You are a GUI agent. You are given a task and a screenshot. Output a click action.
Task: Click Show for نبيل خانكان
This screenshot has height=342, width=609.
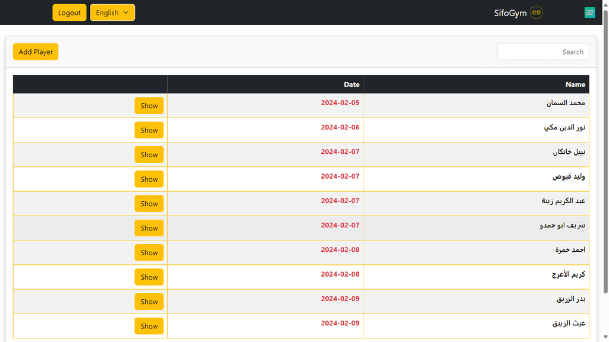tap(149, 154)
